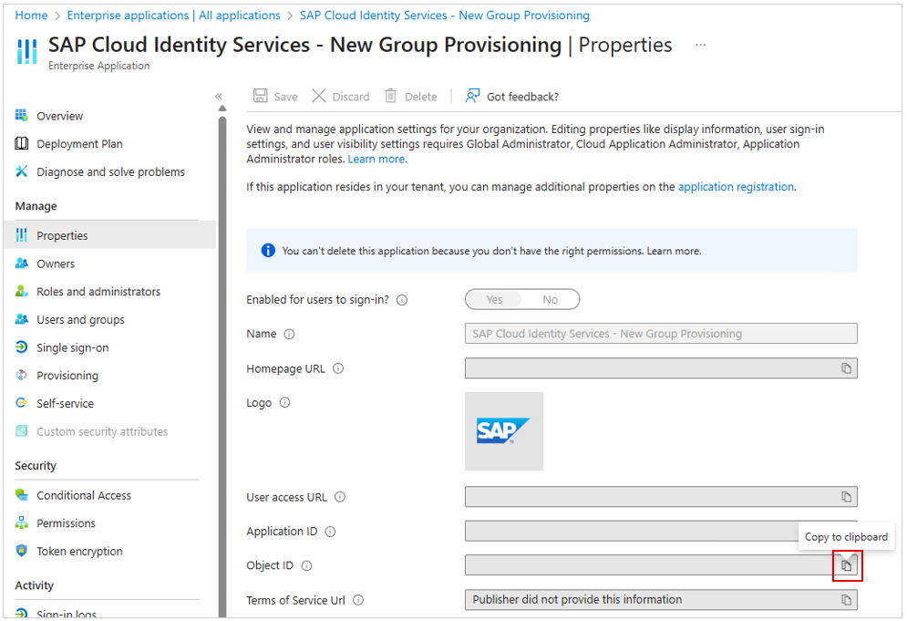The width and height of the screenshot is (907, 621).
Task: Open the Got feedback? option
Action: 510,96
